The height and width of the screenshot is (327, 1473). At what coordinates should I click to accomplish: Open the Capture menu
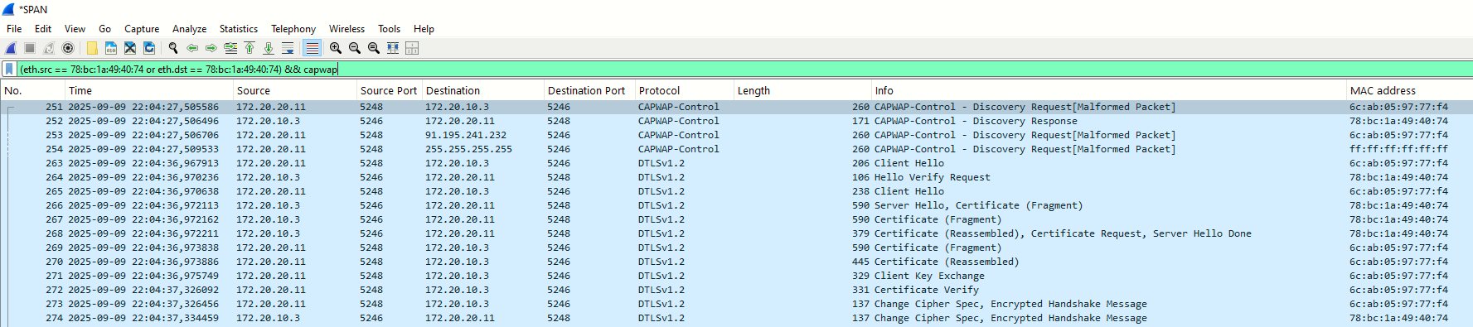click(x=142, y=28)
